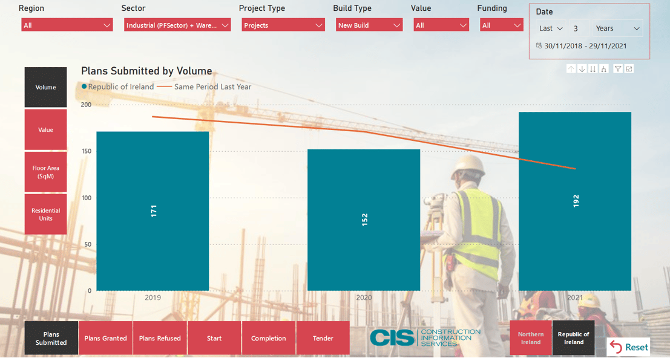Click the 2019 axis label
Image resolution: width=670 pixels, height=358 pixels.
pos(153,298)
